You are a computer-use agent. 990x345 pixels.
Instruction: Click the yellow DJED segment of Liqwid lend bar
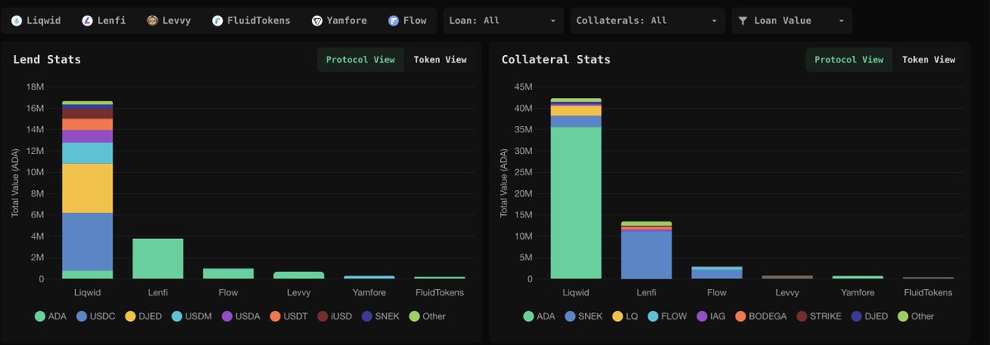[87, 189]
